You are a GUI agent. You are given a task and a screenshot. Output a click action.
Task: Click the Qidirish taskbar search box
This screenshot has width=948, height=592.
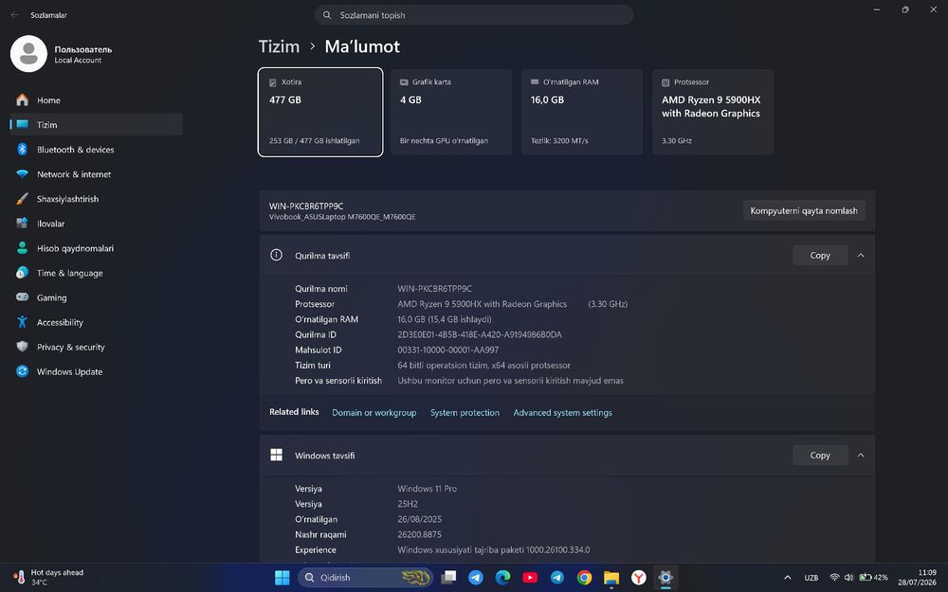point(365,578)
